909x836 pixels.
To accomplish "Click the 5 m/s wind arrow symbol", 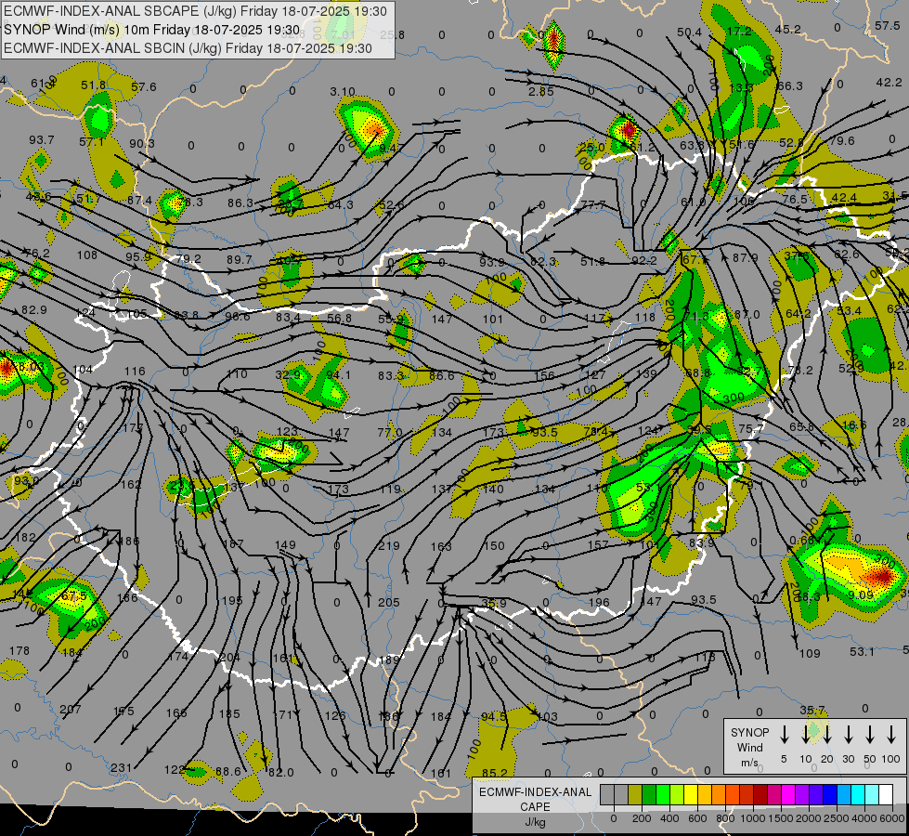I will click(784, 735).
